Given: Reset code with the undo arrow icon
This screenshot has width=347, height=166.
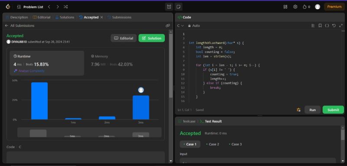Looking at the screenshot, I should (334, 26).
